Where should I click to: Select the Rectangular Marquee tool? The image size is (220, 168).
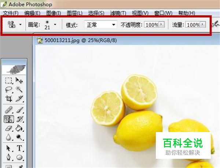pyautogui.click(x=8, y=81)
